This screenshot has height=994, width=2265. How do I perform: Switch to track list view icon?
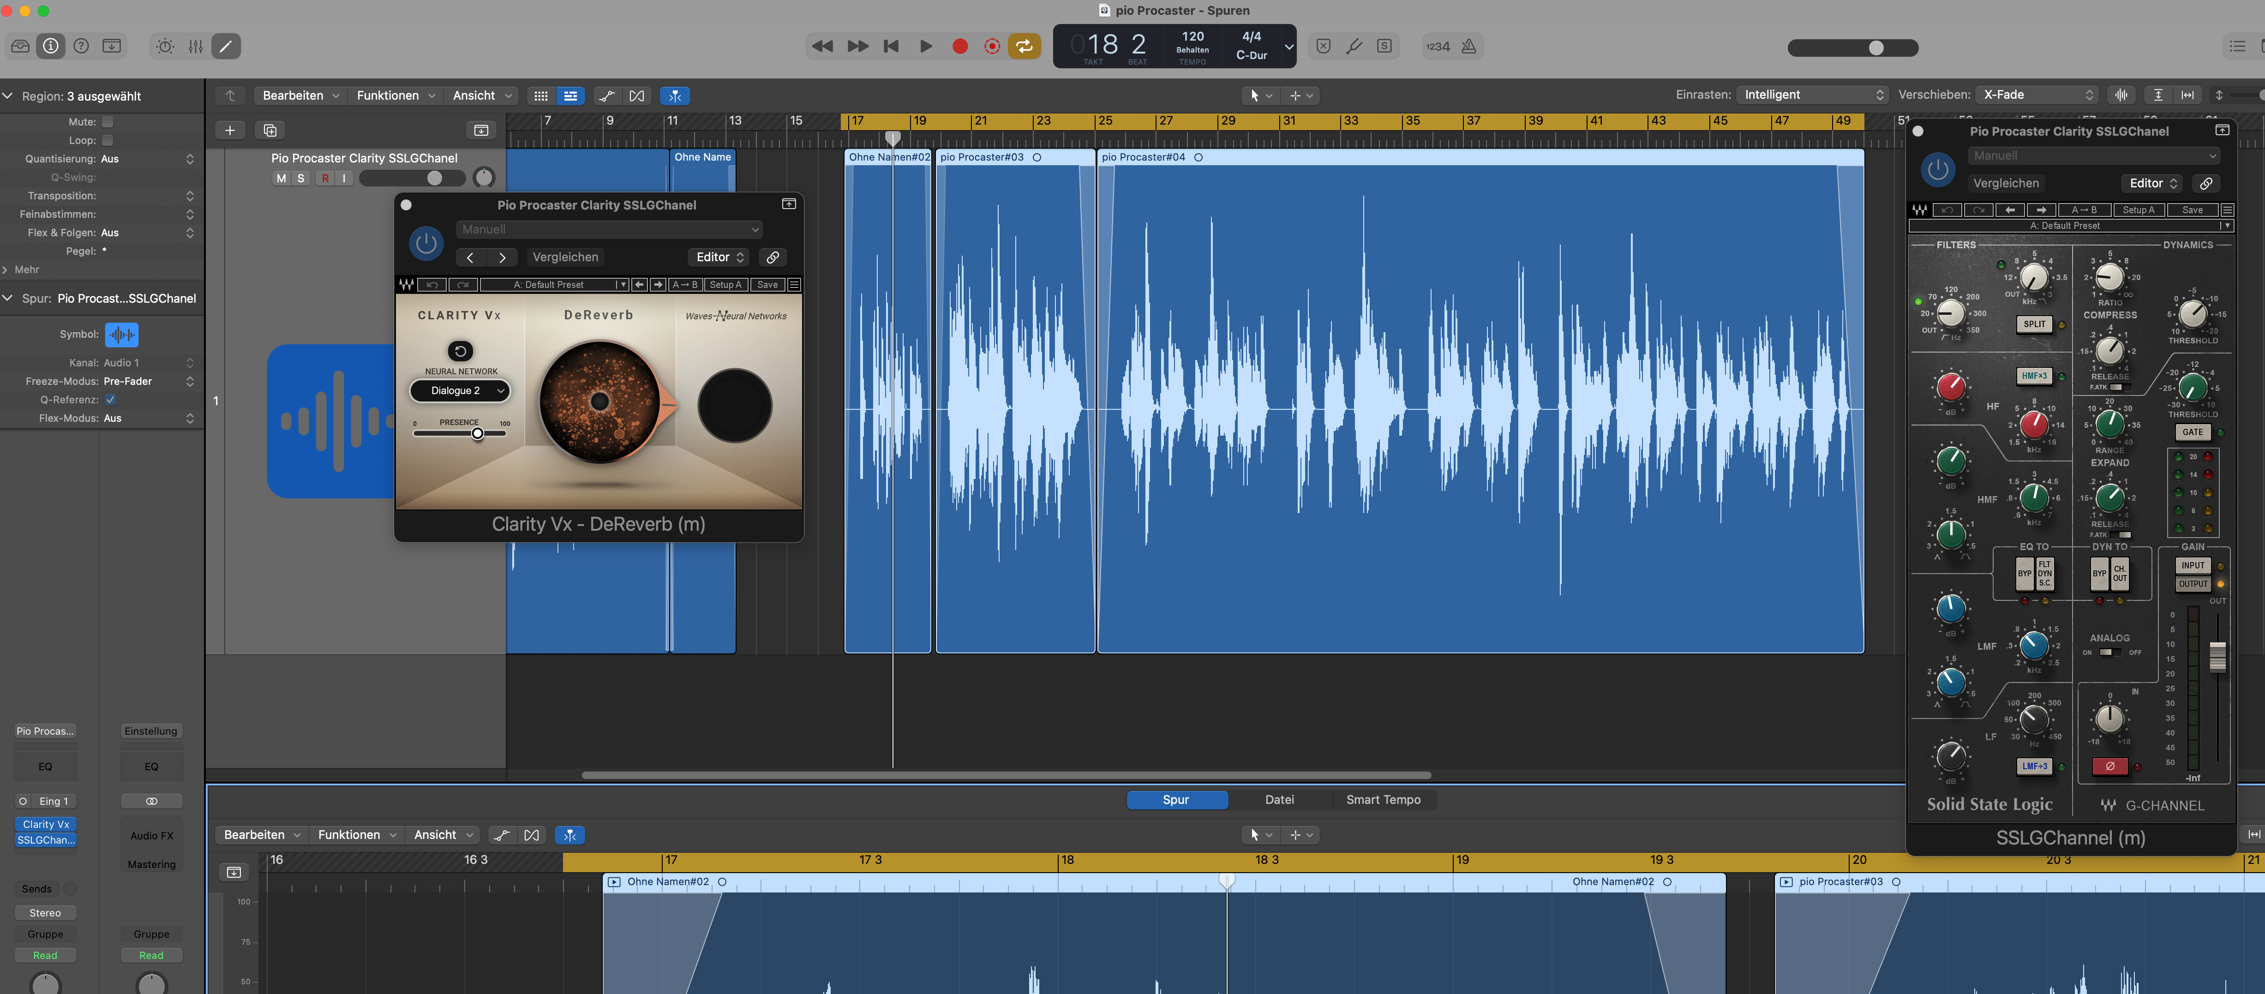pyautogui.click(x=571, y=96)
